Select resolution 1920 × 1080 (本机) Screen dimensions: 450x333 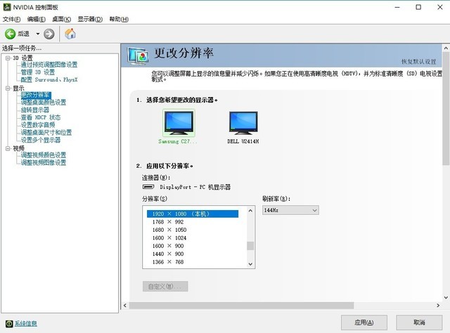coord(193,214)
